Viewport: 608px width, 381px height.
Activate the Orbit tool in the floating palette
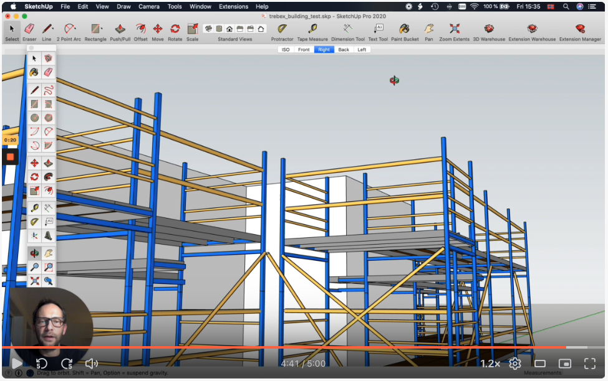pos(34,253)
